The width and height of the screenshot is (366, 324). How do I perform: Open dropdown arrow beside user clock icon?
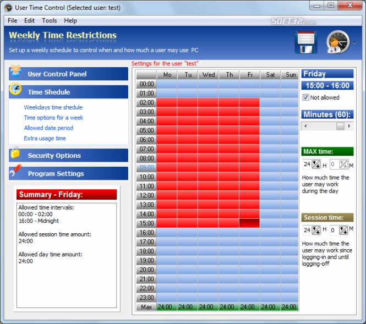pyautogui.click(x=354, y=43)
